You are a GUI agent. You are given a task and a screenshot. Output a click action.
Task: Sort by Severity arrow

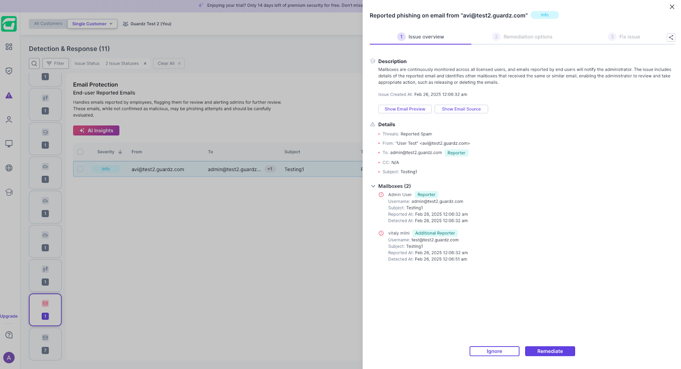pyautogui.click(x=120, y=152)
